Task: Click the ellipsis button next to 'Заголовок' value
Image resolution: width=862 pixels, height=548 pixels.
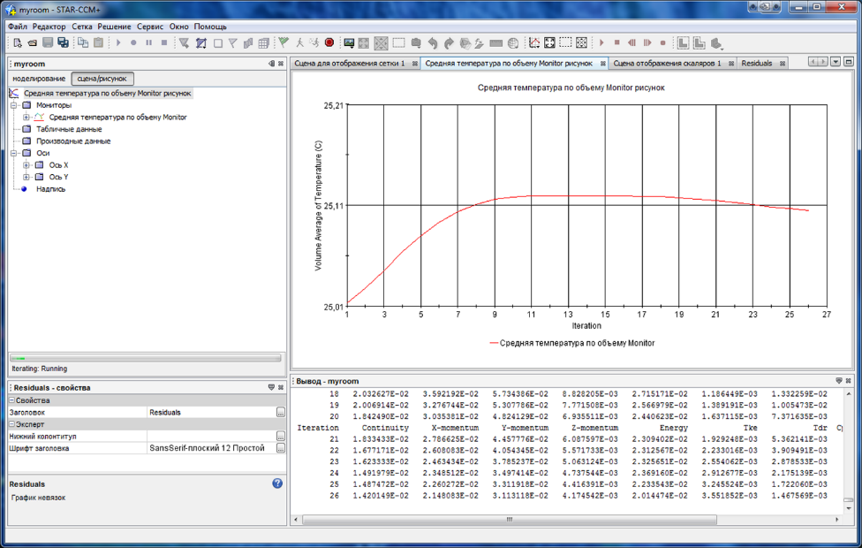Action: (x=280, y=413)
